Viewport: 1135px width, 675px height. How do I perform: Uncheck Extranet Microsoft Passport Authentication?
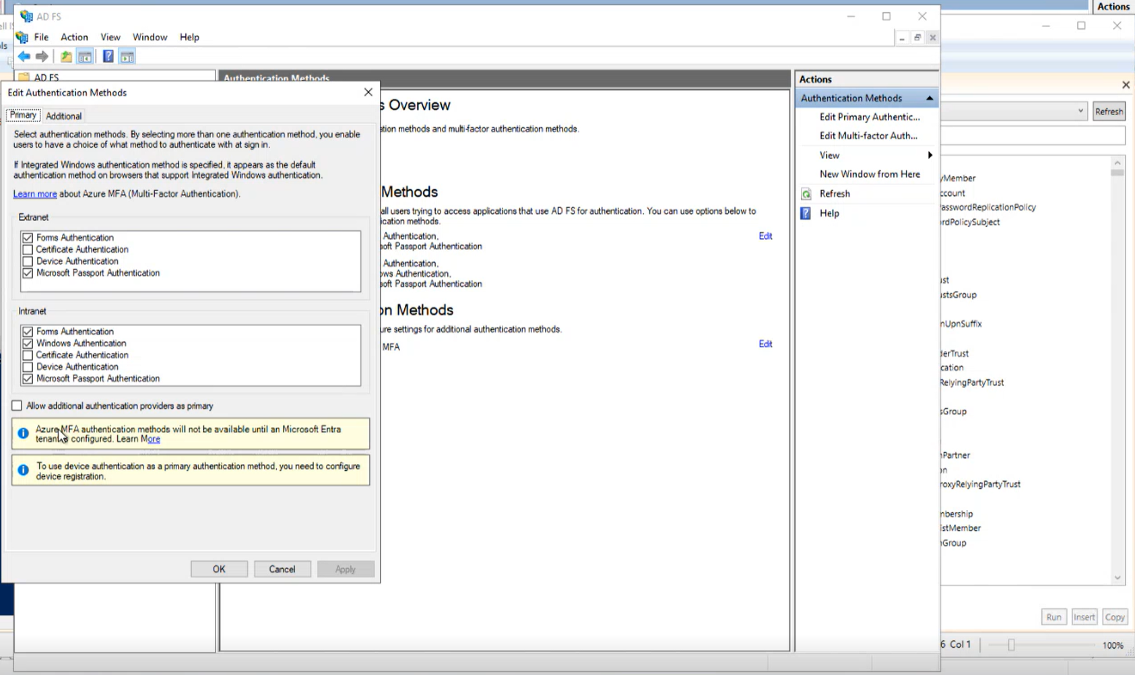pos(28,274)
